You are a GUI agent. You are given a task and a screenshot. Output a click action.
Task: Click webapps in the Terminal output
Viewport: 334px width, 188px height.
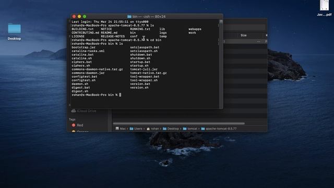tap(195, 29)
